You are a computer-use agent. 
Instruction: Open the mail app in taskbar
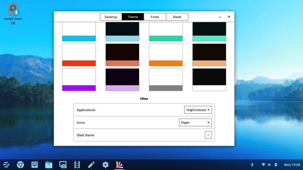click(34, 165)
